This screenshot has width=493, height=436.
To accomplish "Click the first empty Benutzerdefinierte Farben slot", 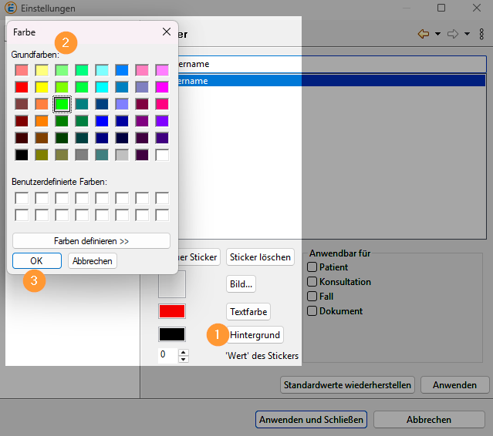I will (22, 198).
